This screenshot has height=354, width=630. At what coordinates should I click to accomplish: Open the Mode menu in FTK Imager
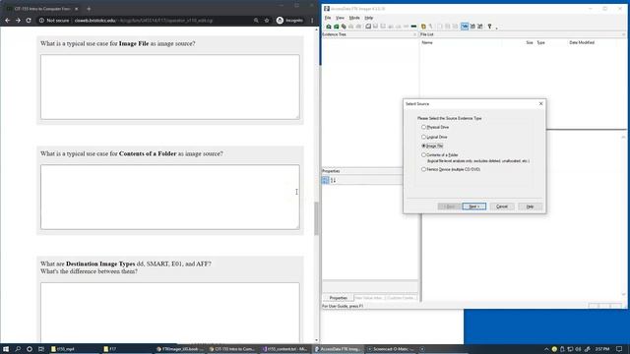click(354, 18)
